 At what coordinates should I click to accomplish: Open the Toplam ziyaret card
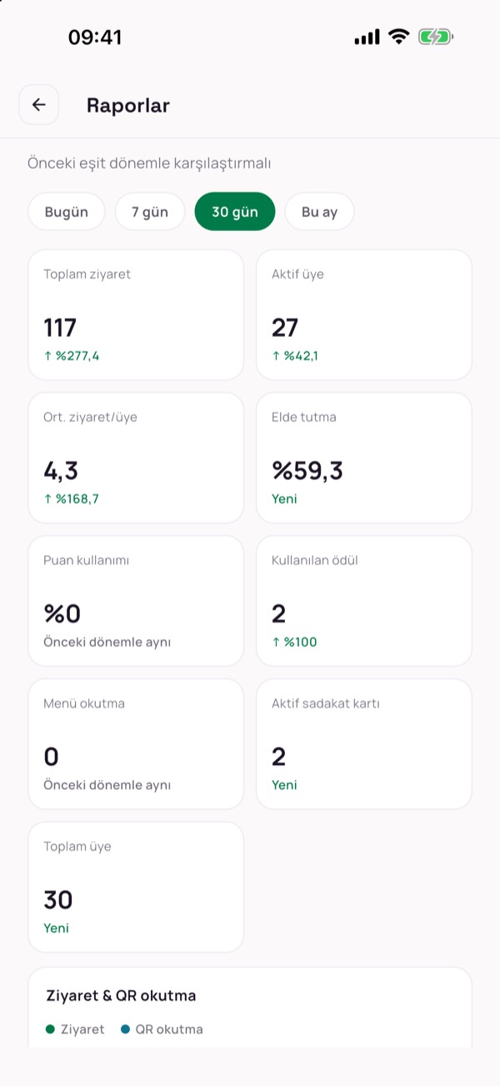tap(136, 315)
